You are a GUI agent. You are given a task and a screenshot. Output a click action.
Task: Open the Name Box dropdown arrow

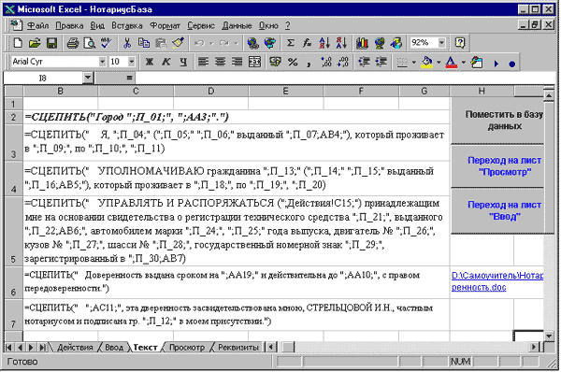click(x=88, y=78)
